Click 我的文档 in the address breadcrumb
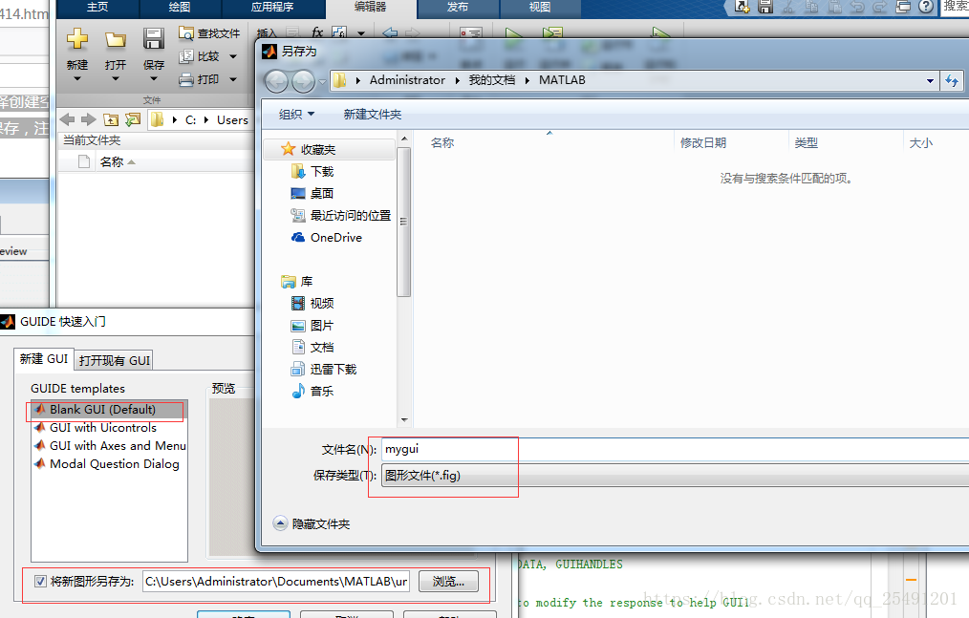Viewport: 969px width, 618px height. click(492, 79)
